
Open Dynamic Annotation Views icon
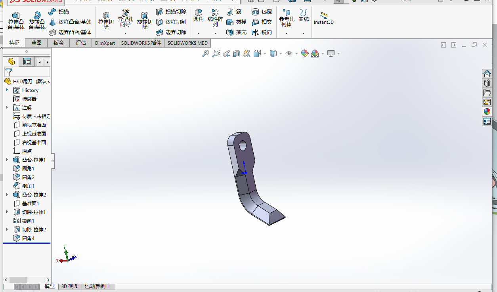[x=247, y=53]
